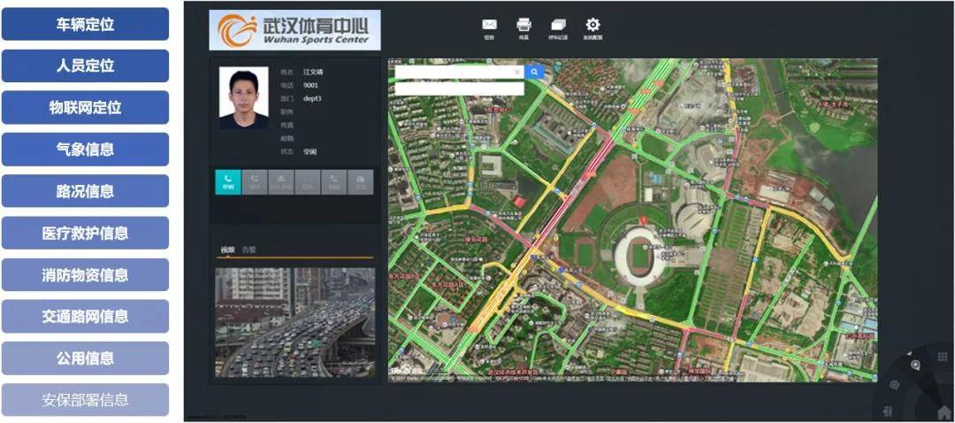
Task: Click fourth gray call-control button
Action: pyautogui.click(x=308, y=181)
